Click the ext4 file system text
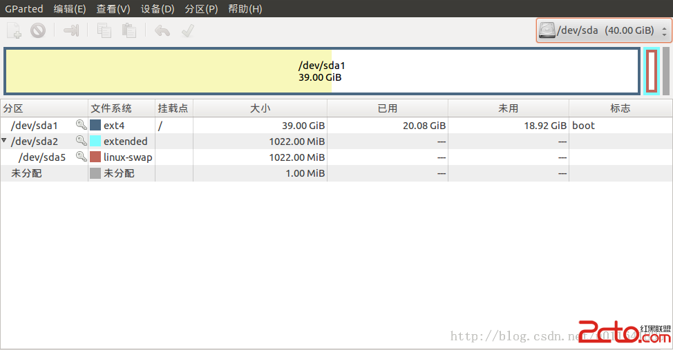This screenshot has width=673, height=350. pos(114,125)
